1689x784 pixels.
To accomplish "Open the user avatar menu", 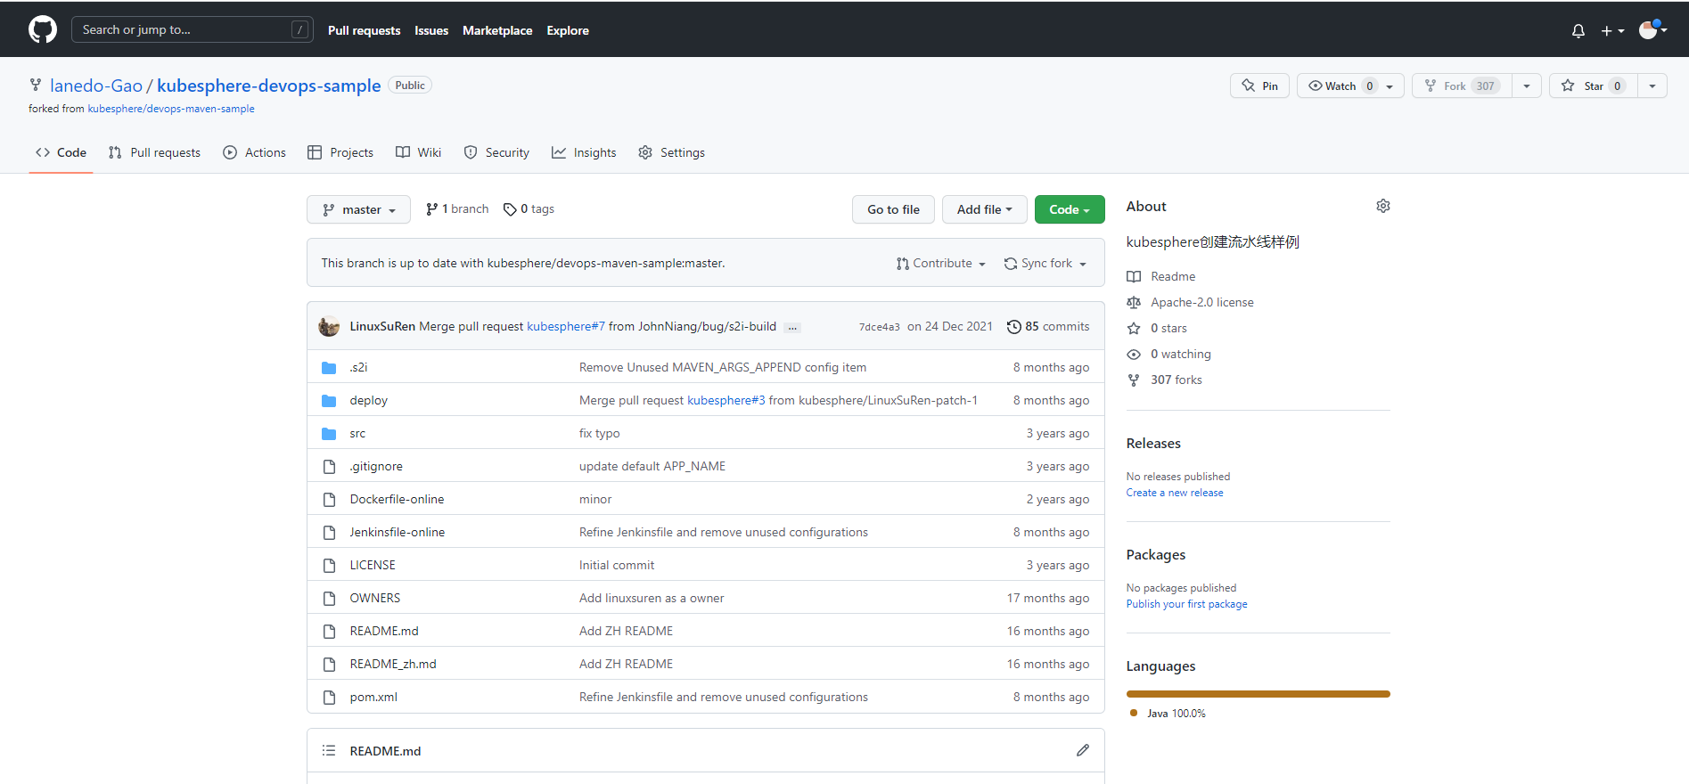I will click(x=1653, y=29).
